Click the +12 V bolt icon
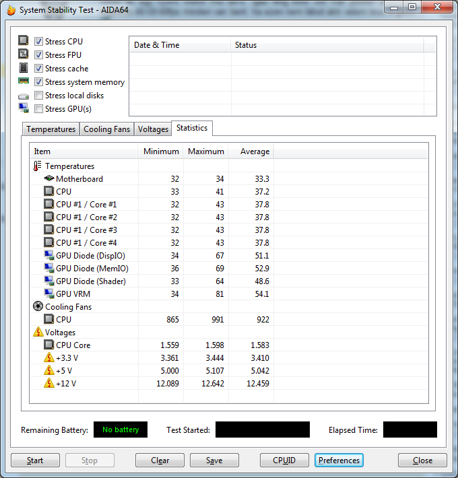The image size is (458, 478). 48,383
